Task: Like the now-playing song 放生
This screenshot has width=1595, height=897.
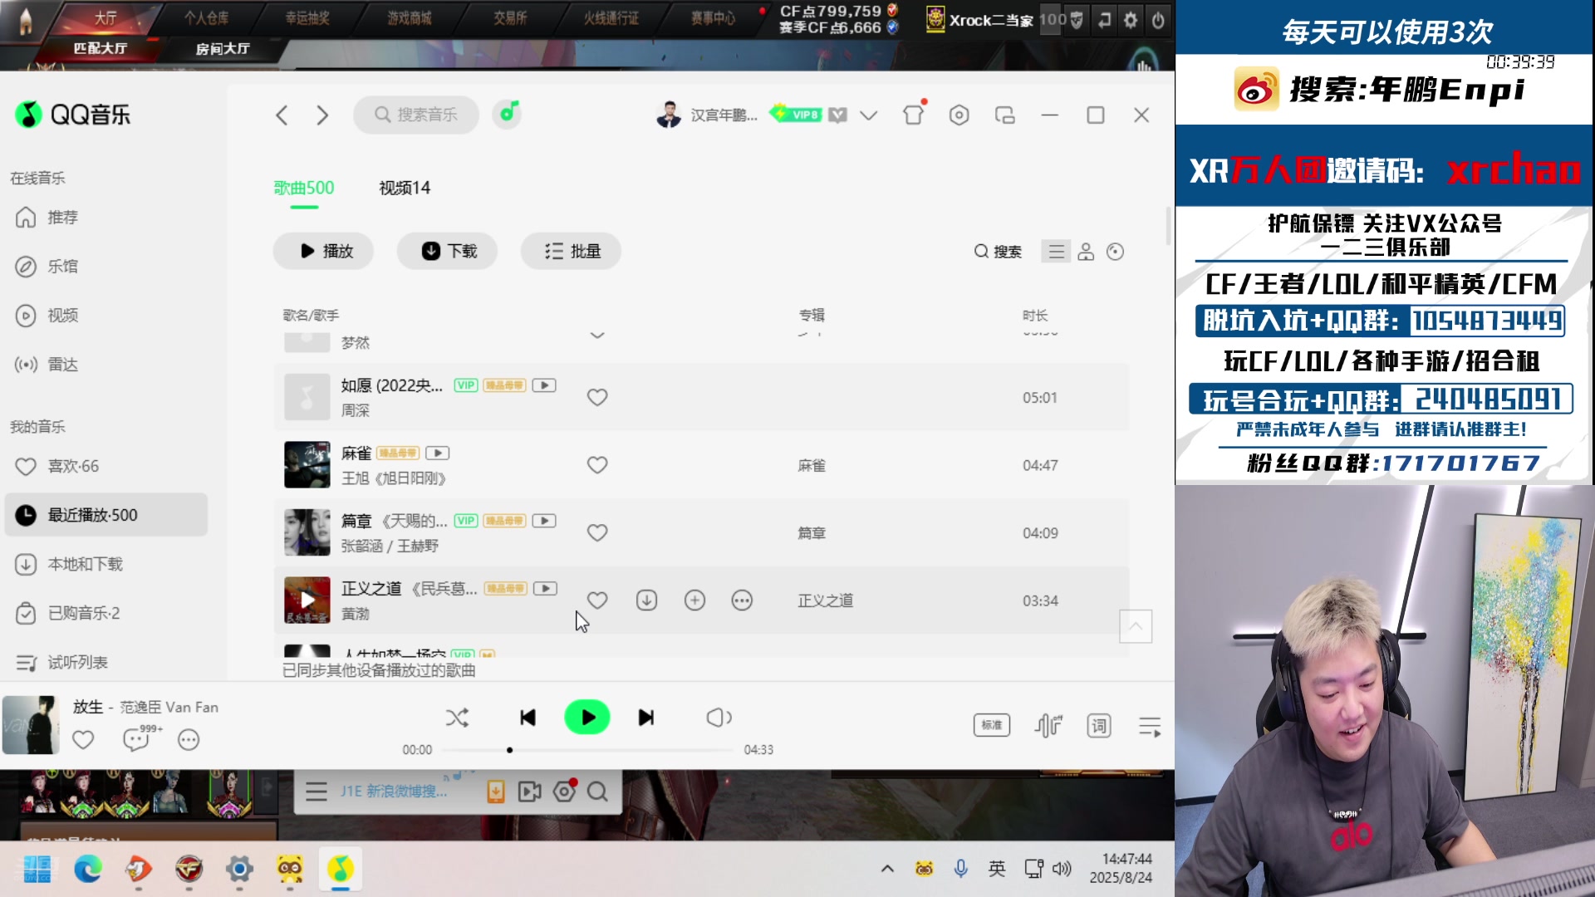Action: pos(83,739)
